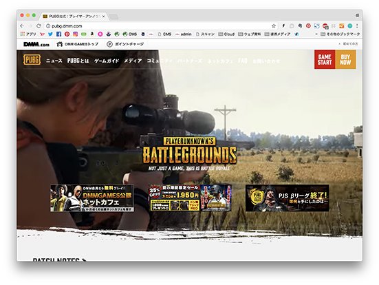Open the pink circle bookmark icon
379x285 pixels.
[100, 34]
